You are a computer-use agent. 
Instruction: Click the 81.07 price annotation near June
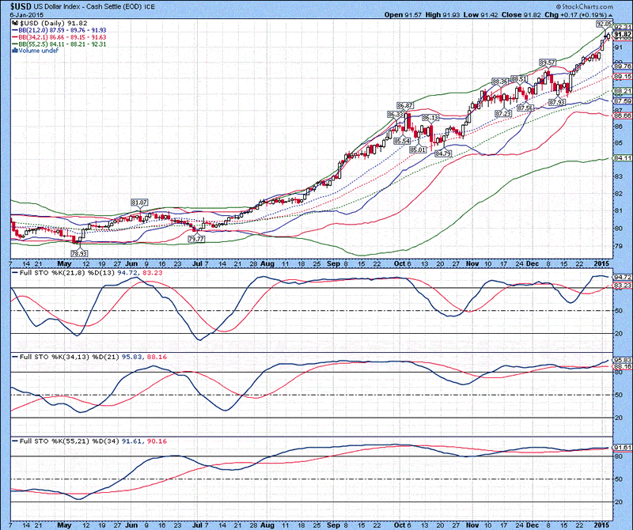click(139, 203)
